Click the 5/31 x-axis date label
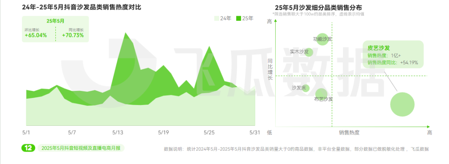 tap(254, 132)
